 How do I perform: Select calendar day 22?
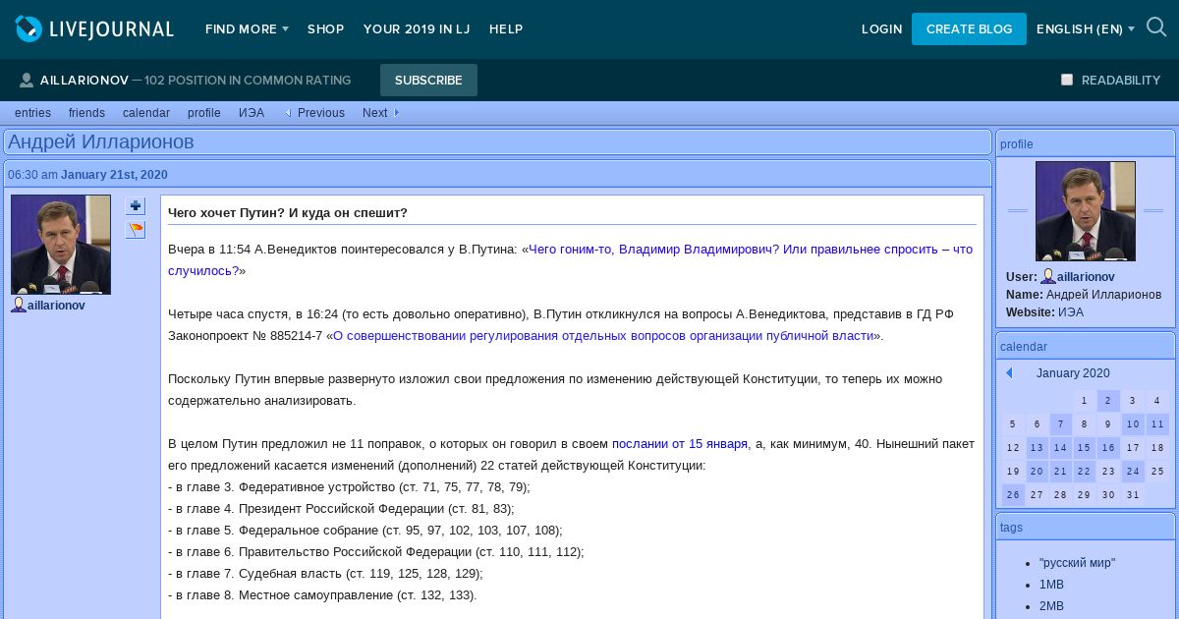tap(1085, 472)
